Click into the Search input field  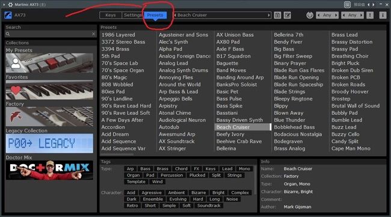coord(51,34)
